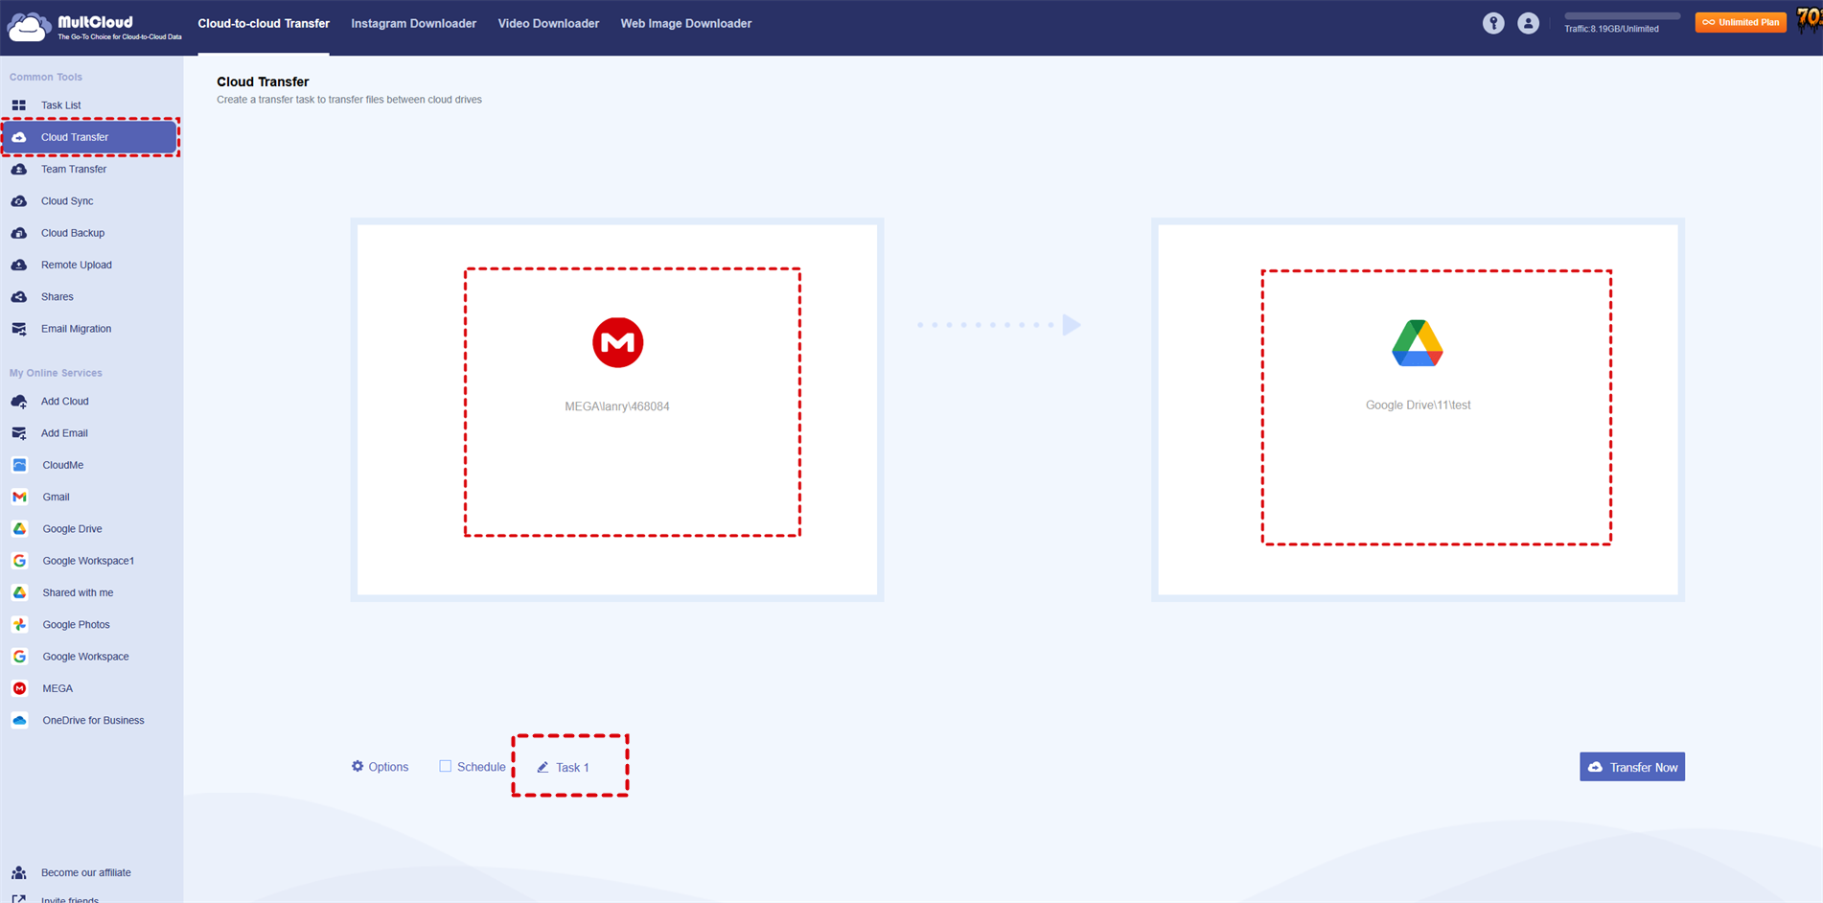The image size is (1823, 903).
Task: Click the Shared with me icon
Action: [19, 592]
